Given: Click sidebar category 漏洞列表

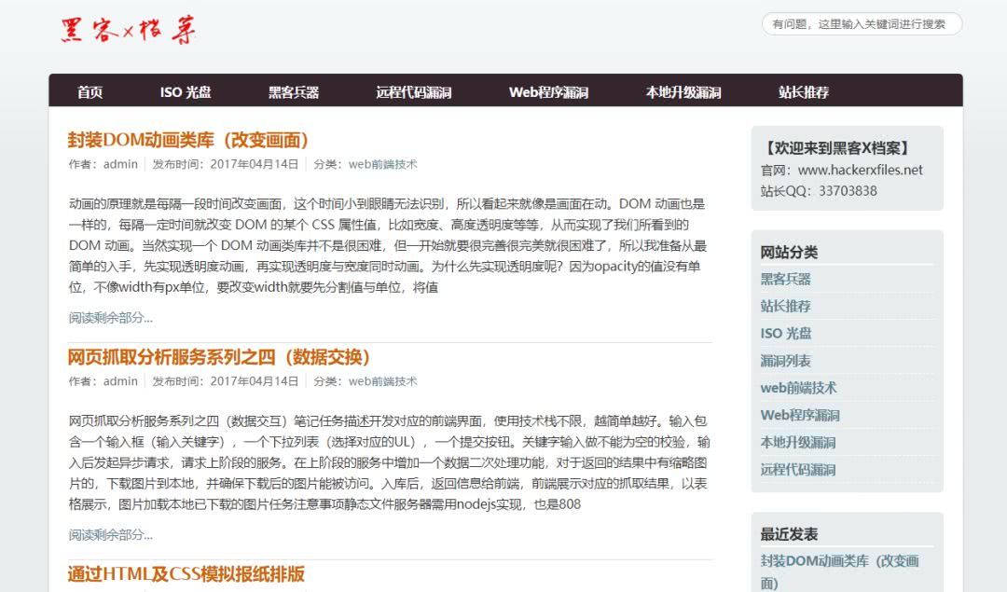Looking at the screenshot, I should click(785, 361).
